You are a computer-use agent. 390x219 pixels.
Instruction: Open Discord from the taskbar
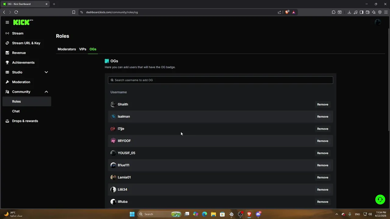[x=258, y=214]
